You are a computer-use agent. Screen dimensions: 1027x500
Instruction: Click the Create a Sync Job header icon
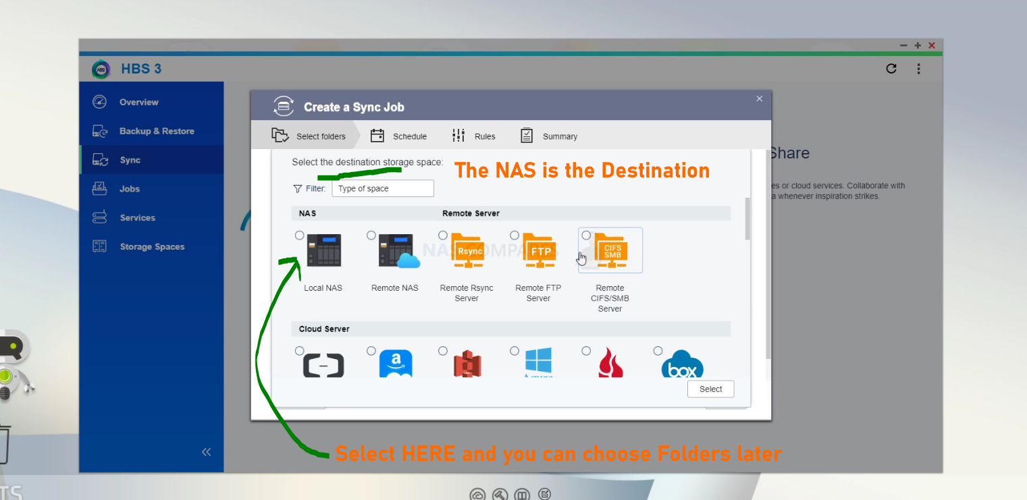click(284, 106)
